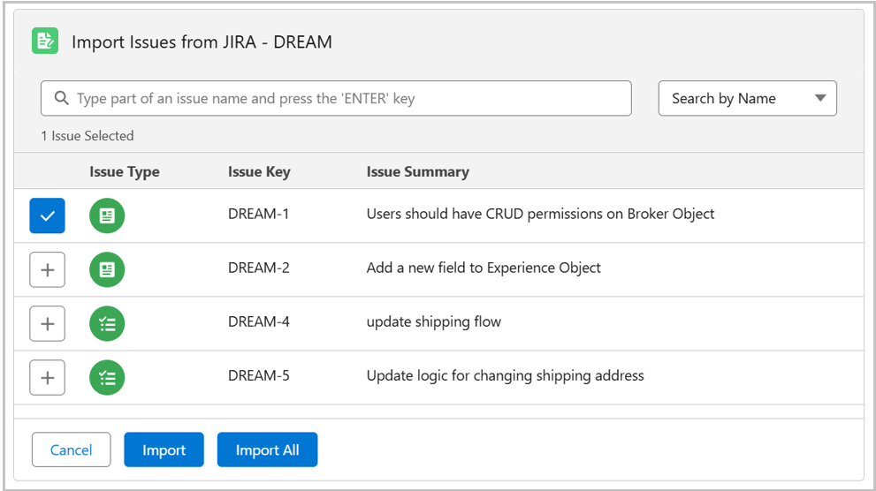
Task: Click the task type icon for DREAM-5
Action: tap(107, 377)
